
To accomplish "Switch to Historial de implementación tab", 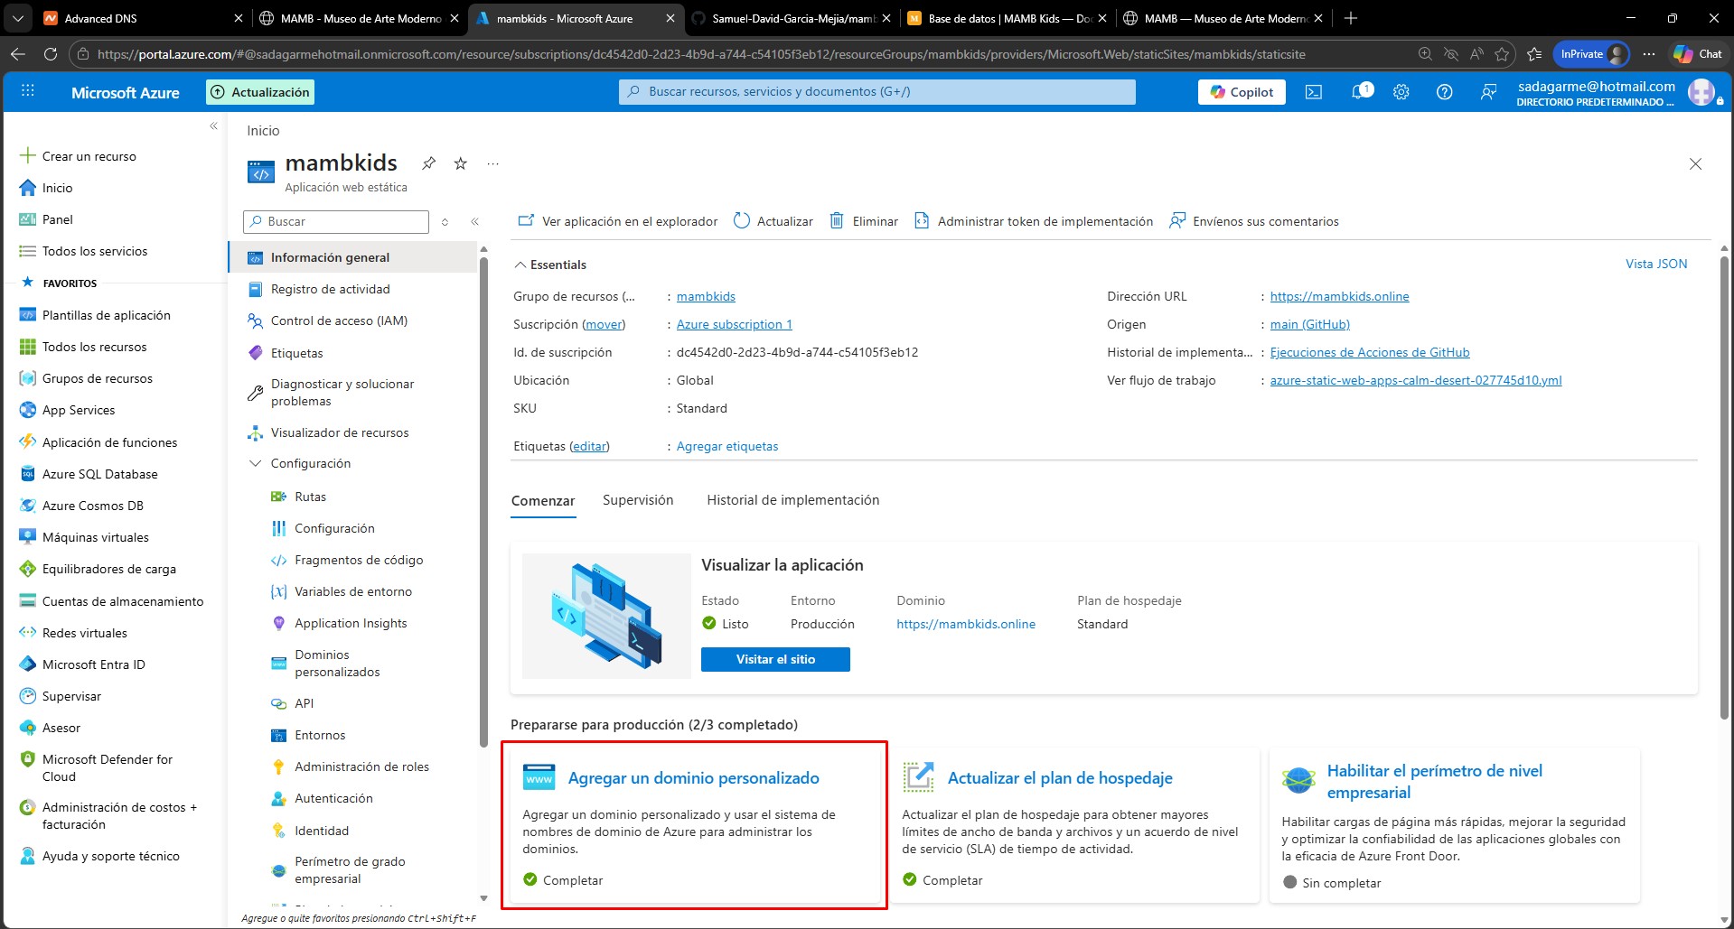I will tap(792, 500).
